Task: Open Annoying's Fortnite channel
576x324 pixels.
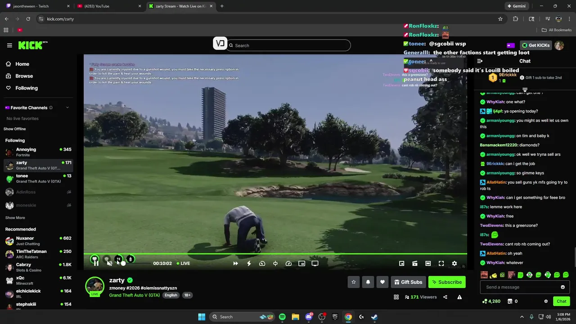Action: (x=38, y=152)
